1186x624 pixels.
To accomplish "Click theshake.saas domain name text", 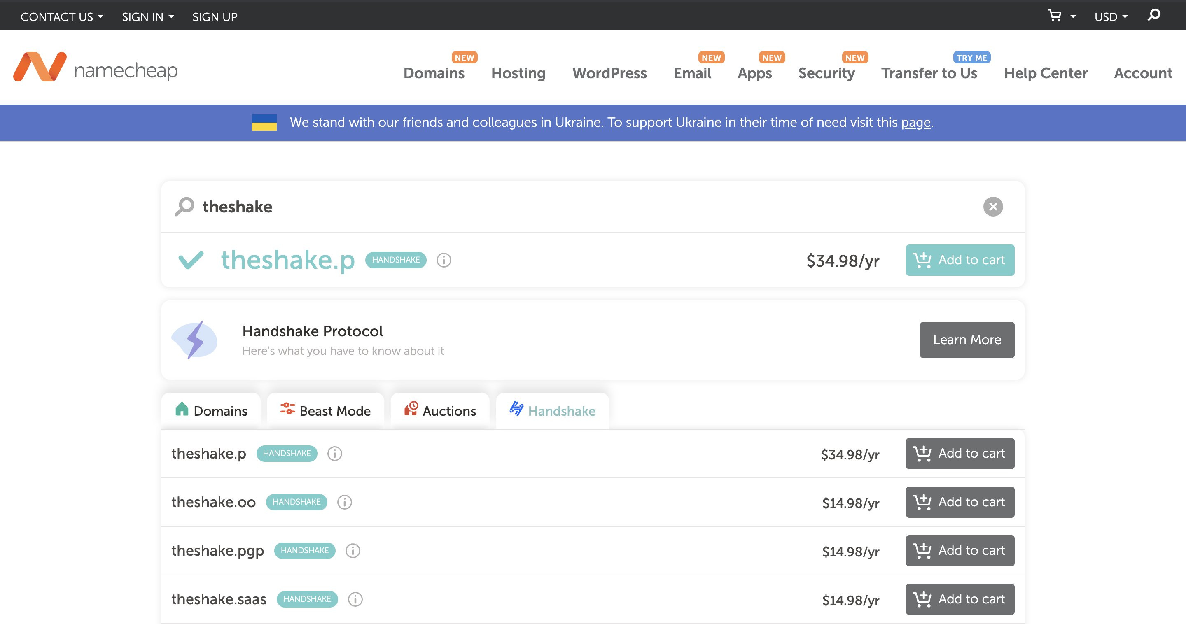I will [x=219, y=599].
